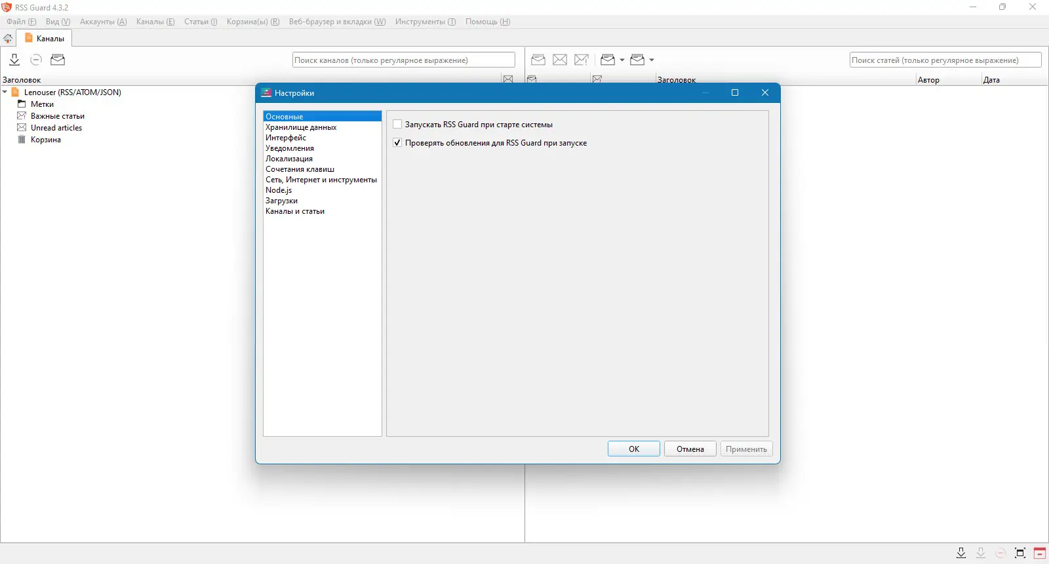This screenshot has width=1049, height=564.
Task: Click the faded stop circle in status bar
Action: pos(1000,553)
